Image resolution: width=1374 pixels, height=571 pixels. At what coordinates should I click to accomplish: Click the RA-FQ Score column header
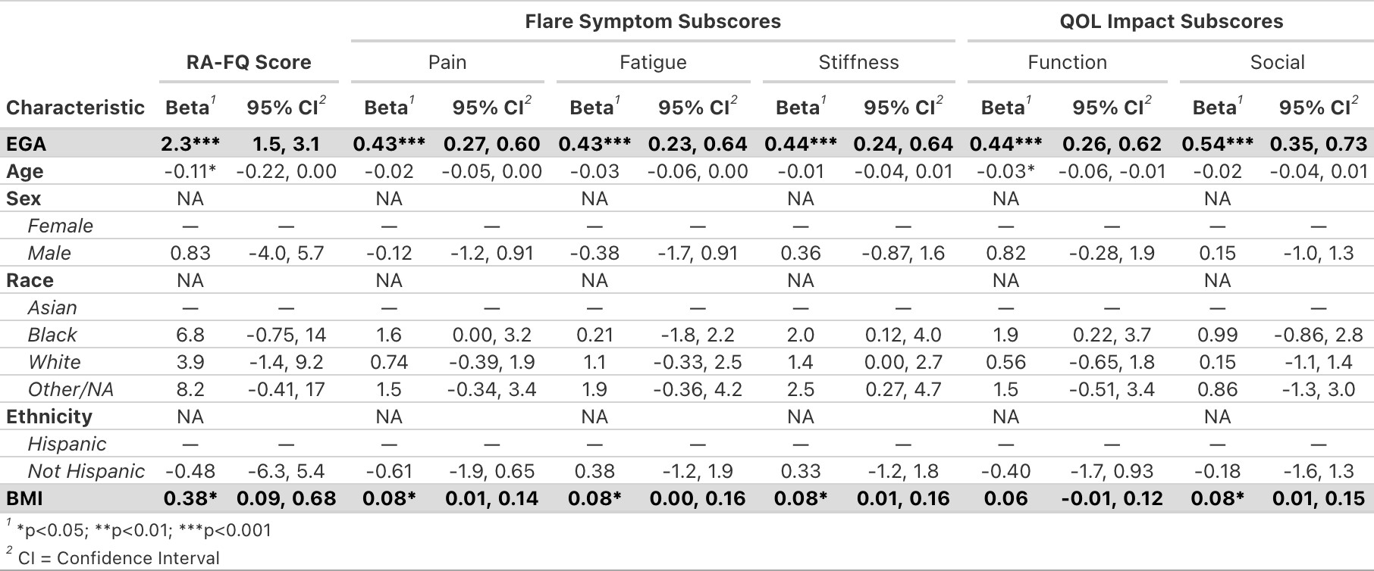[249, 62]
